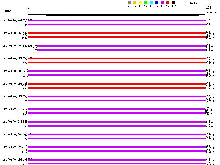Choose the purple 80% identity swatch
This screenshot has height=165, width=220.
162,3
